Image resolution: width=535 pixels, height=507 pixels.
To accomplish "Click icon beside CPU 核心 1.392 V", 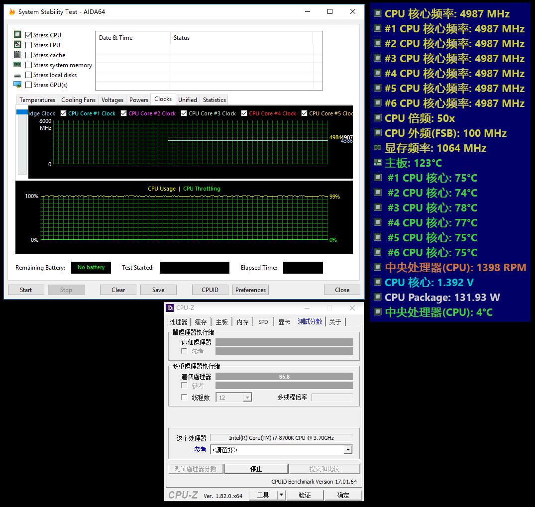I will tap(377, 282).
